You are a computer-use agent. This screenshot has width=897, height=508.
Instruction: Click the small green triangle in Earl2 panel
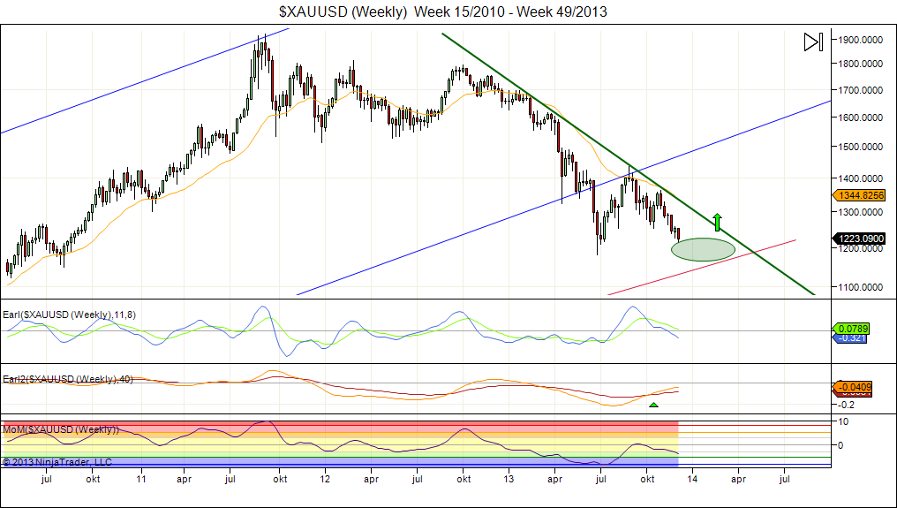pos(653,405)
